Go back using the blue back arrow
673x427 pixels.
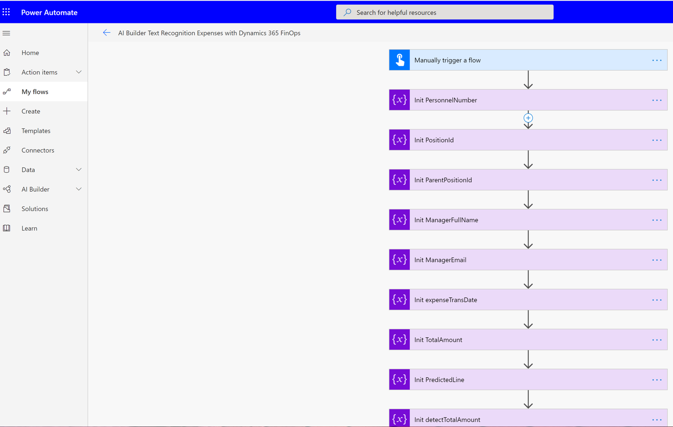(106, 32)
